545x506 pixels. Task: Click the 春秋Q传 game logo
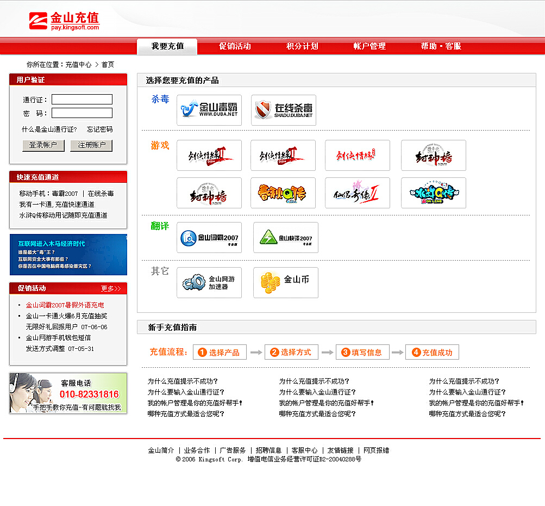click(283, 193)
